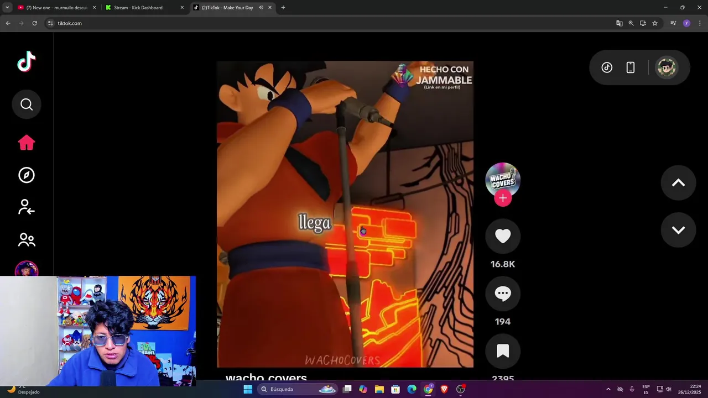The image size is (708, 398).
Task: Install the TikTok app via the address bar icon
Action: coord(643,23)
